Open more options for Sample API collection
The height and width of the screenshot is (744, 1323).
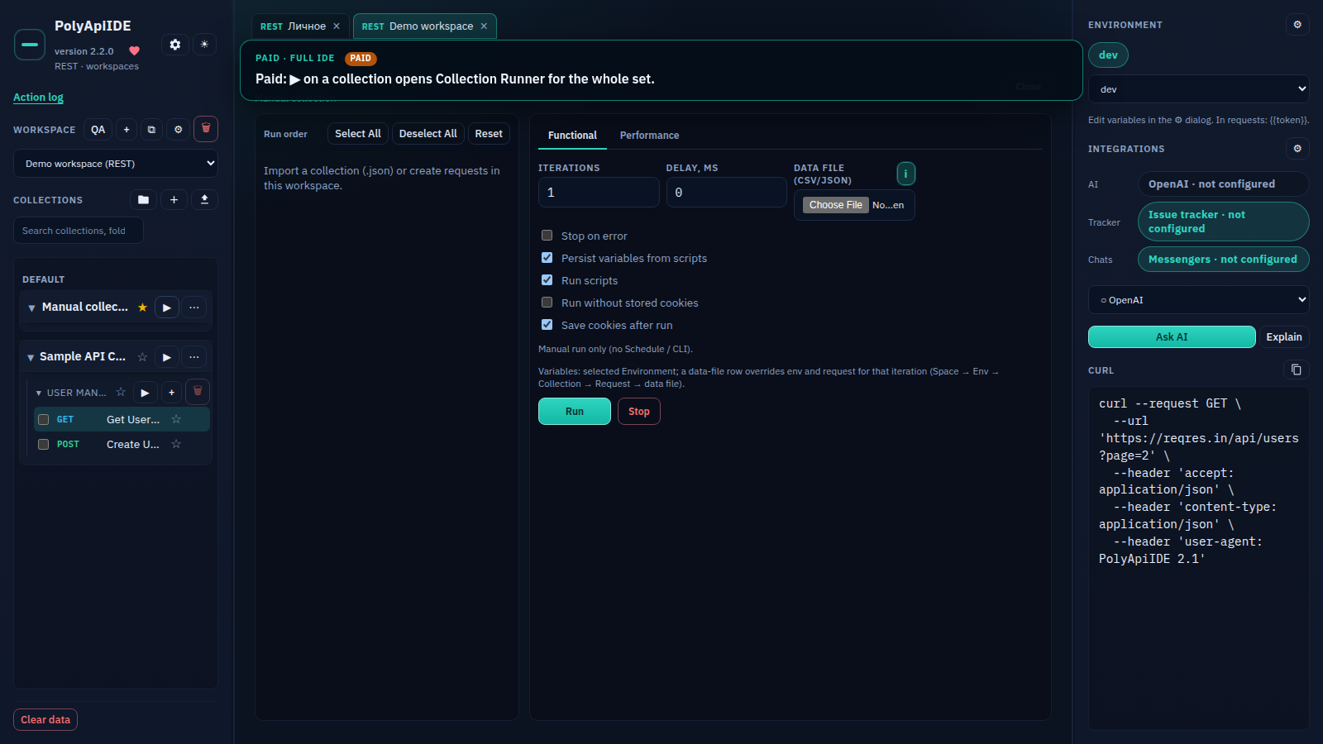pyautogui.click(x=194, y=357)
